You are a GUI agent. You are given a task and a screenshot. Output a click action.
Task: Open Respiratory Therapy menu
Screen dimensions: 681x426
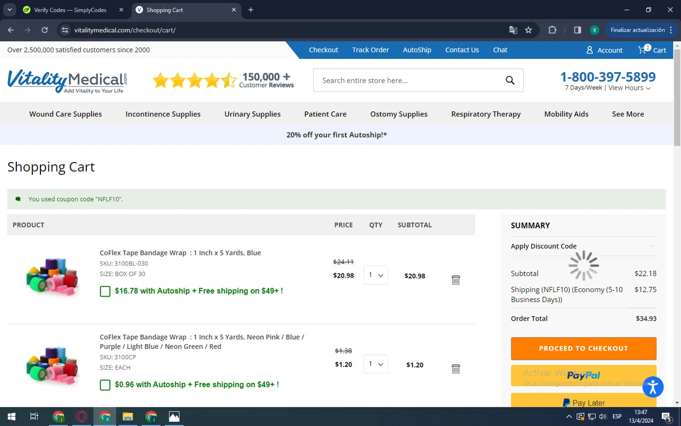486,114
